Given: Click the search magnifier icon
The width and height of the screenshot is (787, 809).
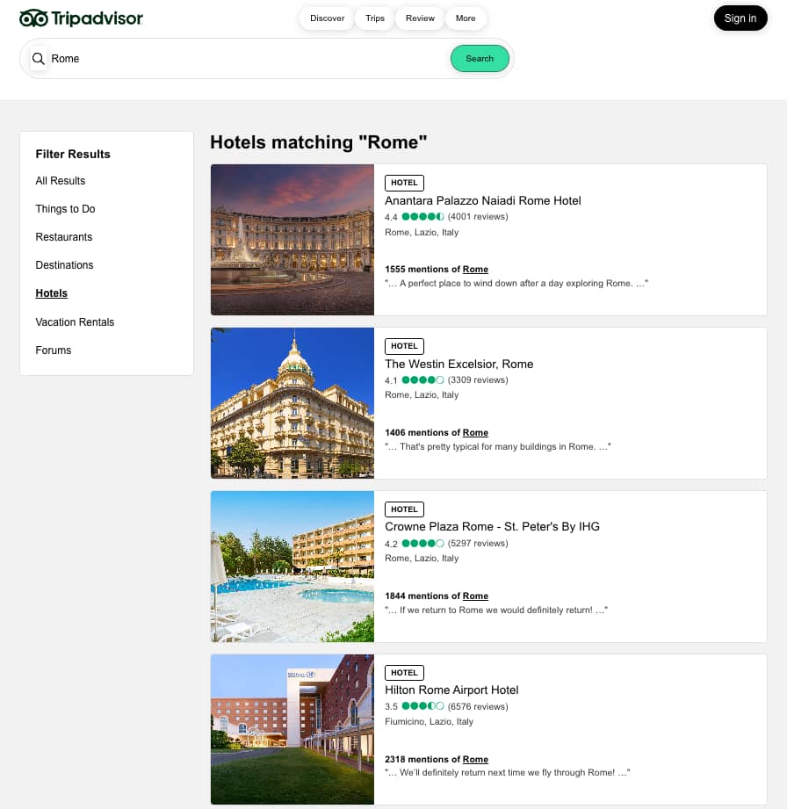Looking at the screenshot, I should [x=38, y=59].
